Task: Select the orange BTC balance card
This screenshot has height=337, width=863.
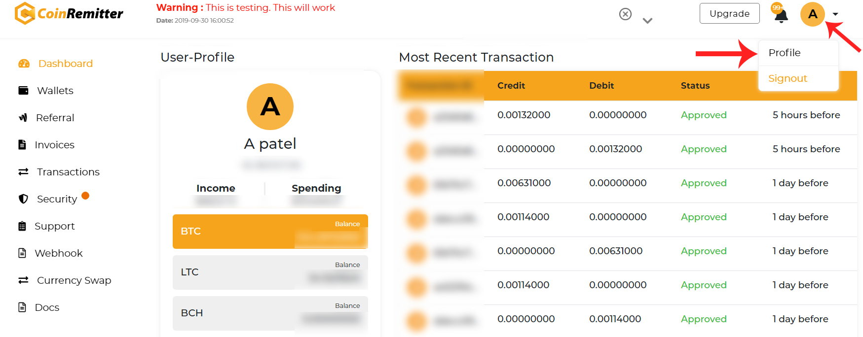Action: click(270, 232)
